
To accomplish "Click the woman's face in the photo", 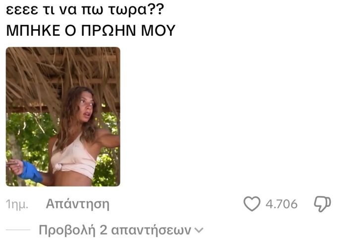I will (x=87, y=106).
